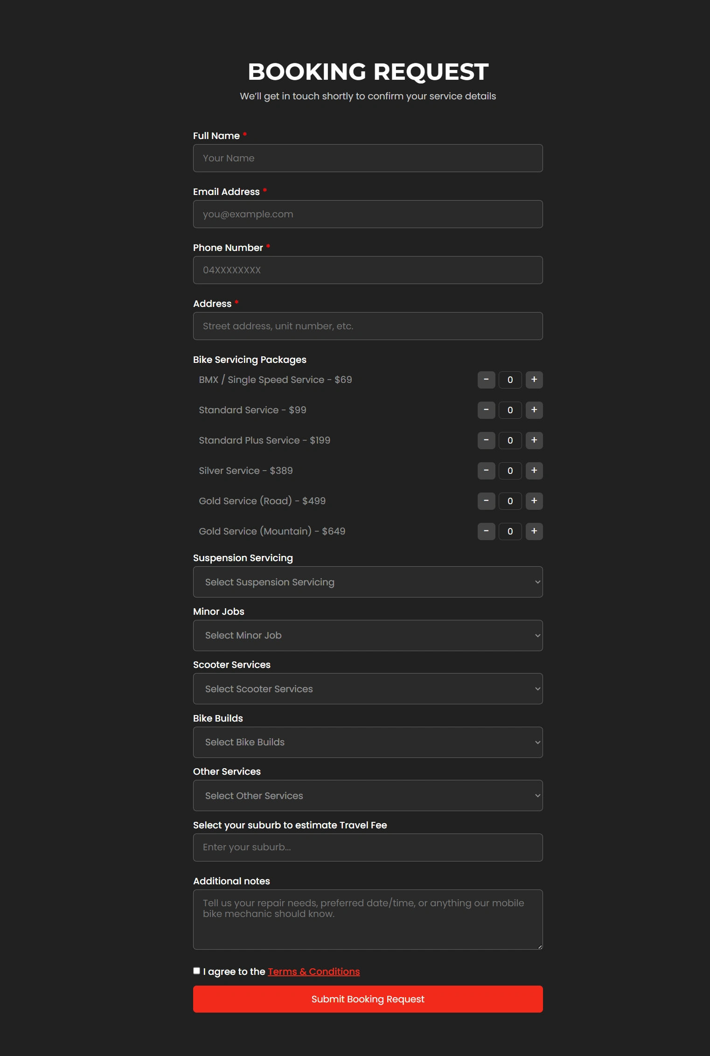The width and height of the screenshot is (710, 1056).
Task: Submit the booking request
Action: tap(368, 999)
